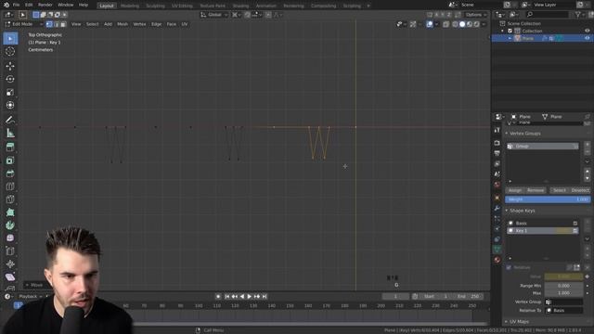Switch to vertex select mode

(x=49, y=24)
